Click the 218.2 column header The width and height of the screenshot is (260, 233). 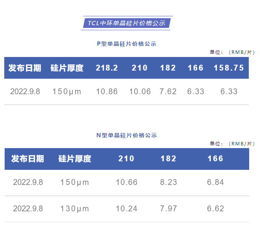tap(107, 68)
